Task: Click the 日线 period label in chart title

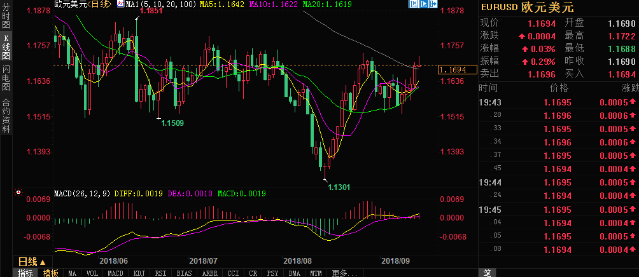Action: 99,4
